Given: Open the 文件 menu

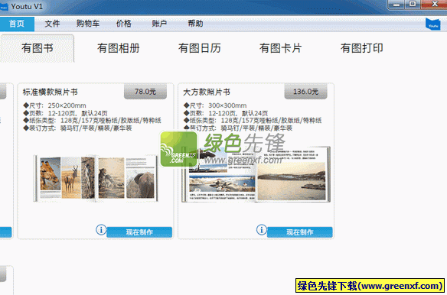Looking at the screenshot, I should 52,24.
